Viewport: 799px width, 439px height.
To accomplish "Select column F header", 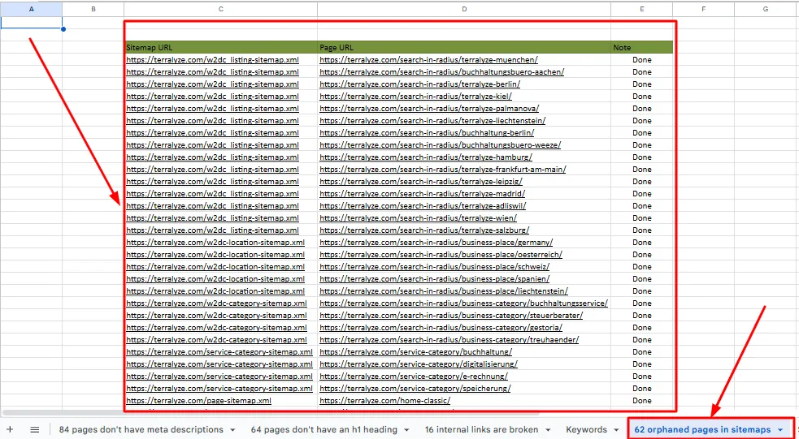I will 704,9.
